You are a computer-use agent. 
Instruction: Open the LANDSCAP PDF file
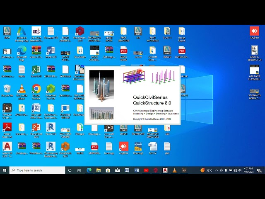click(x=182, y=52)
